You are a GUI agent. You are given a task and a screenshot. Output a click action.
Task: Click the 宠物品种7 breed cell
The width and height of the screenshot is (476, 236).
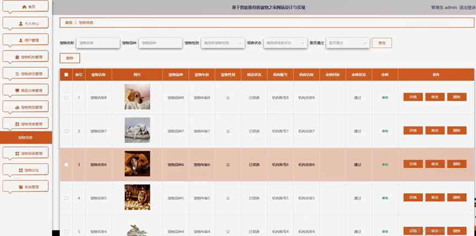176,131
